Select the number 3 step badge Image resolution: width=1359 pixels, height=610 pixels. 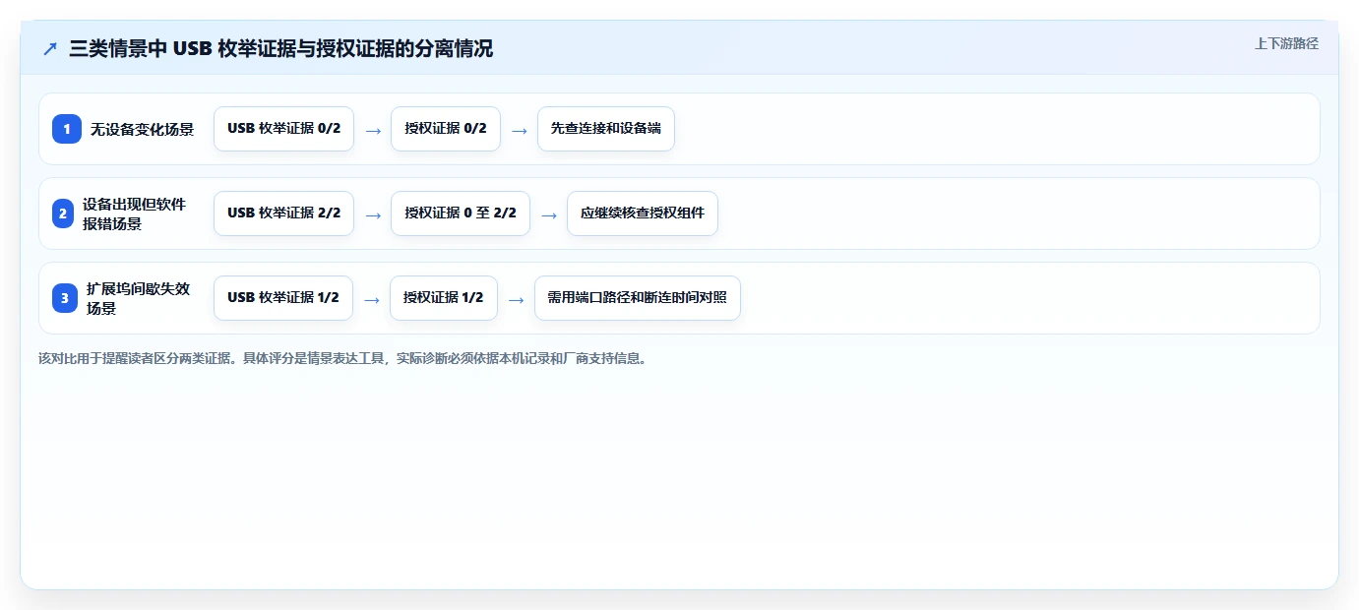pos(65,298)
